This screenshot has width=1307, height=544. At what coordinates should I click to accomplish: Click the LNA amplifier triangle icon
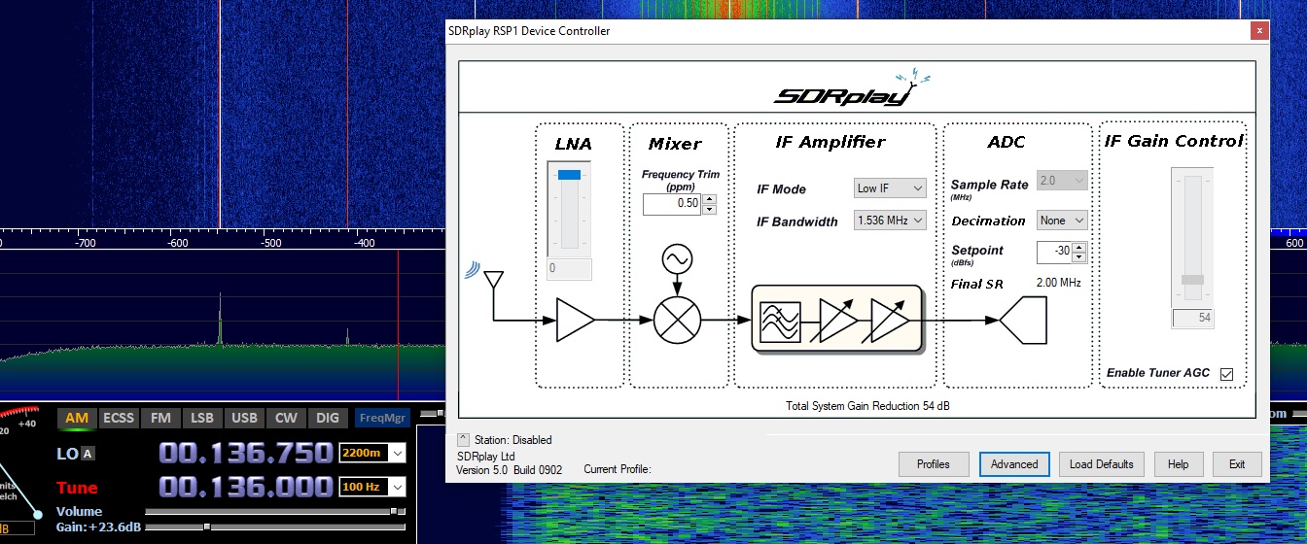point(575,320)
